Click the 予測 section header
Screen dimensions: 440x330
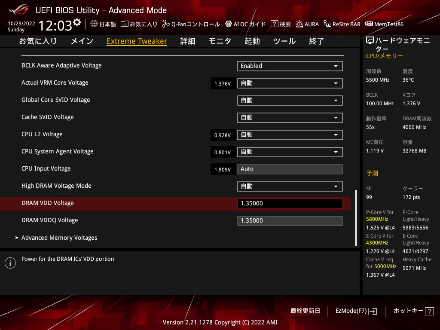(x=372, y=174)
